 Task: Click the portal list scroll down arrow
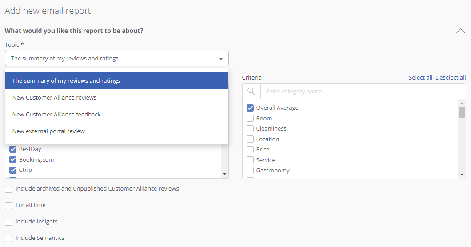tap(224, 174)
